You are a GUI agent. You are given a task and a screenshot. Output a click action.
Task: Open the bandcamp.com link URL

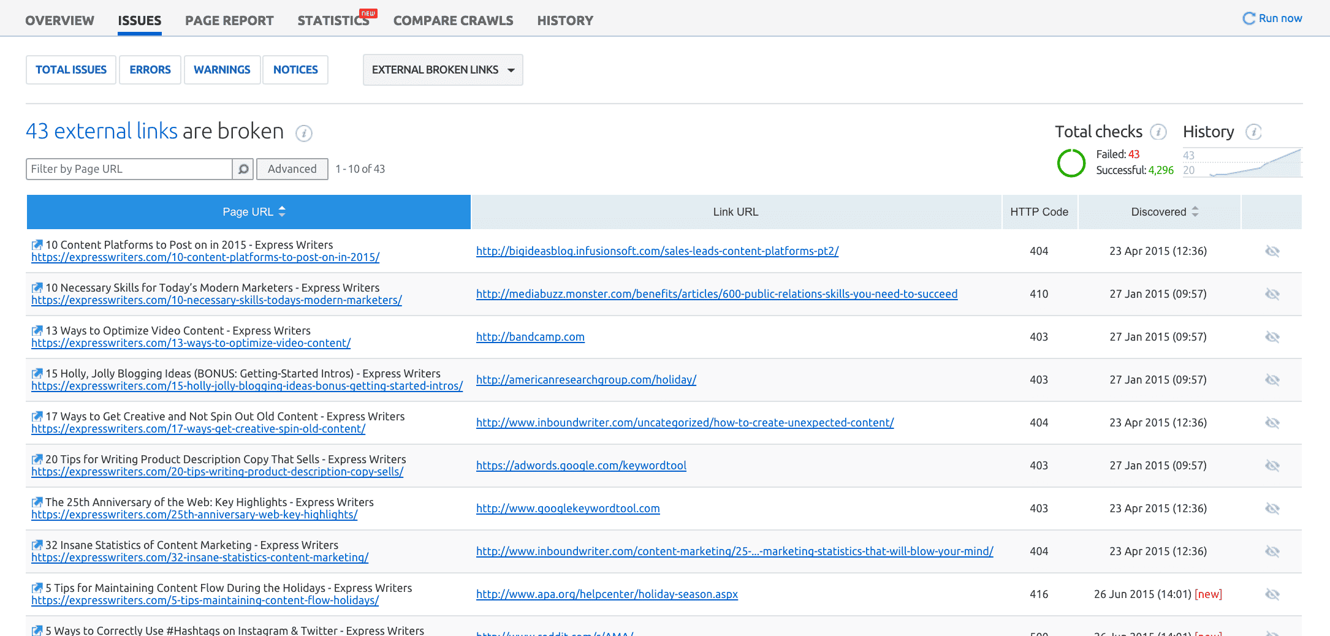(x=530, y=337)
